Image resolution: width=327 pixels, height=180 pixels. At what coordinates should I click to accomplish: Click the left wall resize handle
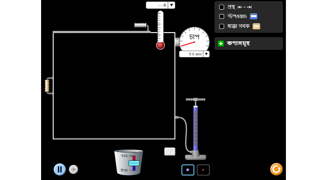click(47, 86)
